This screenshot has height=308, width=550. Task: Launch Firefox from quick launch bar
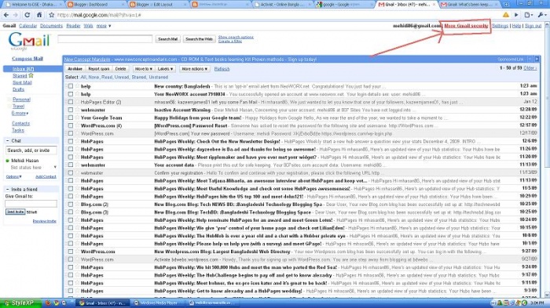click(48, 303)
